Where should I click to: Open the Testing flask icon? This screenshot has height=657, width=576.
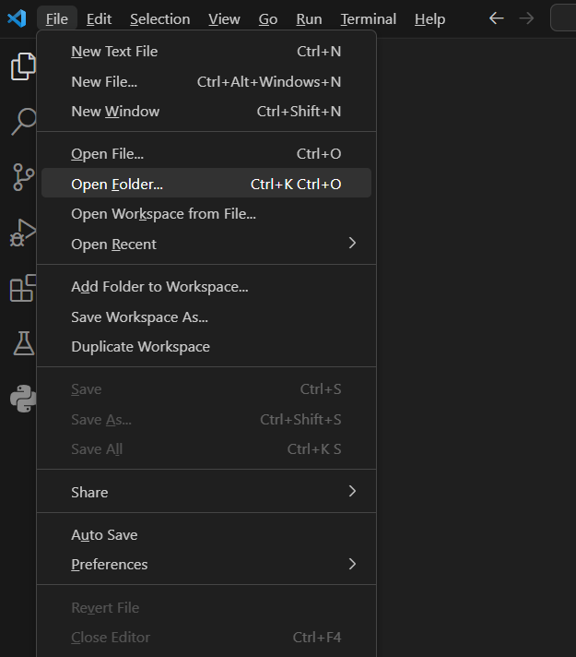(x=23, y=343)
